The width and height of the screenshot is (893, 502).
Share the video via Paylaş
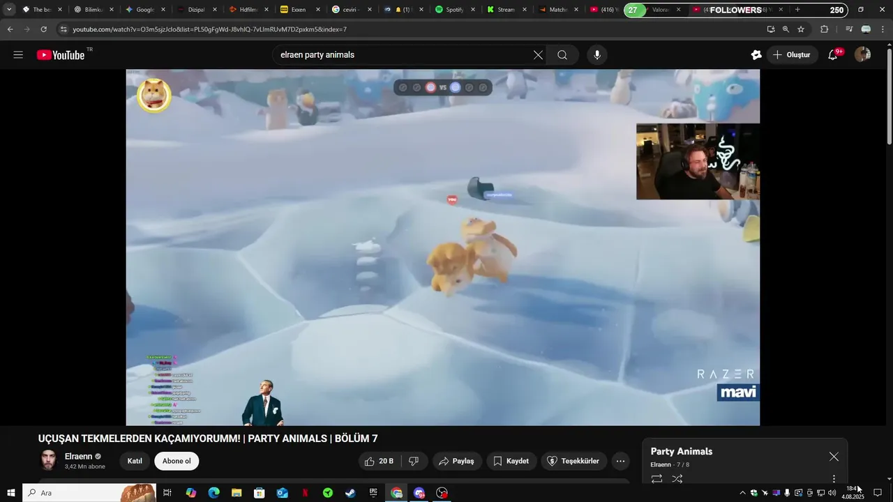click(x=456, y=462)
